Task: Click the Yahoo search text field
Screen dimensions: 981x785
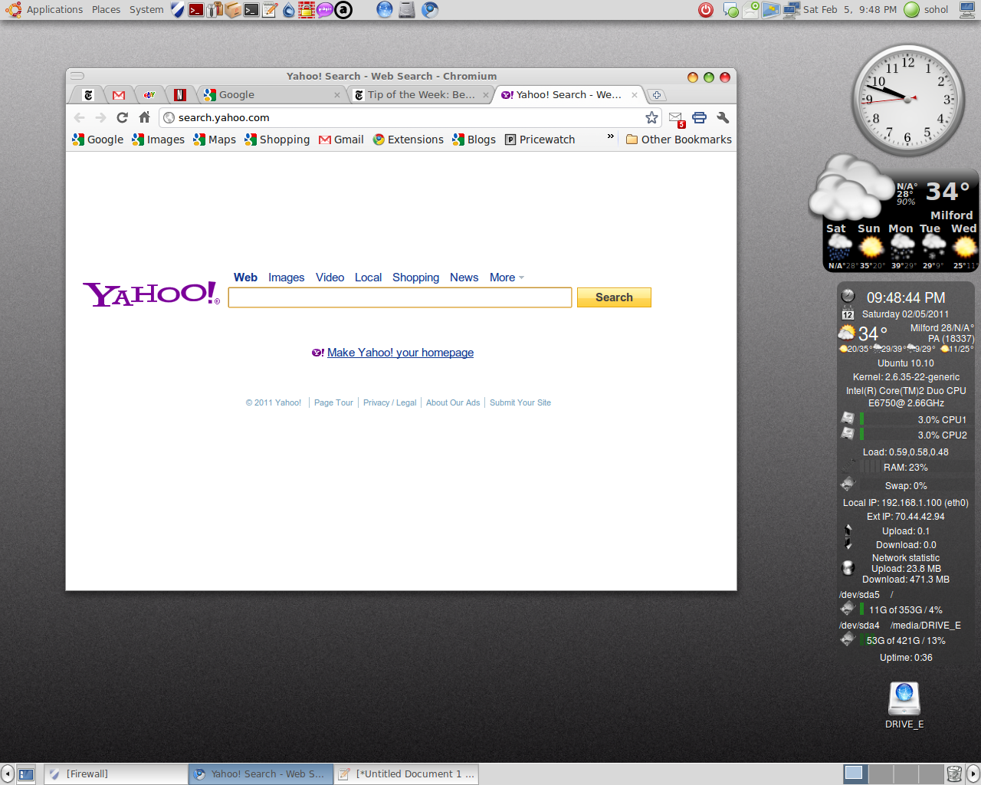Action: (400, 297)
